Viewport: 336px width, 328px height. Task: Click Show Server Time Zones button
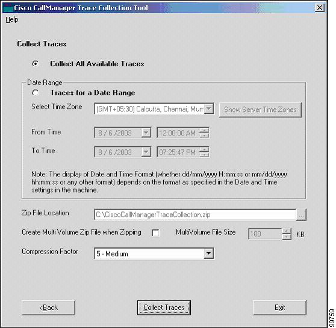tap(260, 110)
